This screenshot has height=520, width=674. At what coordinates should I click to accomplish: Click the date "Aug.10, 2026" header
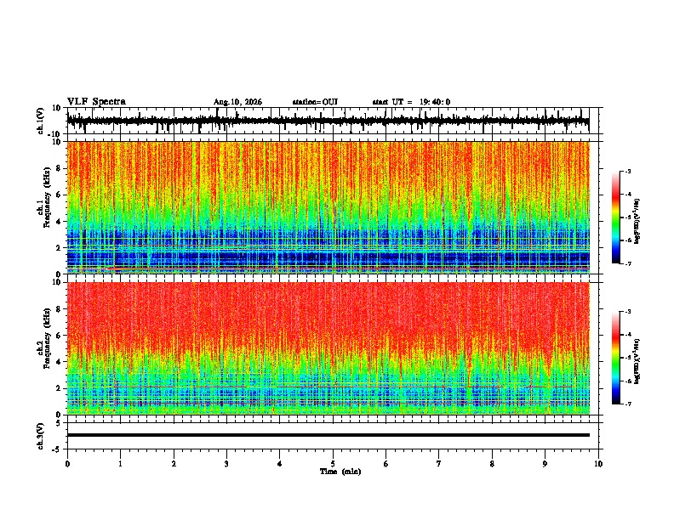pos(237,102)
